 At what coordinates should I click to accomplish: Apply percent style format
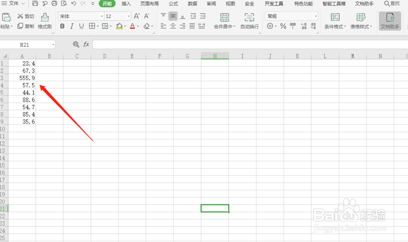(283, 26)
